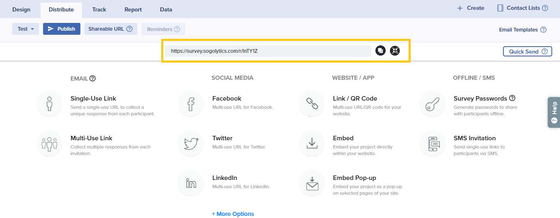This screenshot has width=560, height=218.
Task: Click the survey URL text field
Action: (x=267, y=51)
